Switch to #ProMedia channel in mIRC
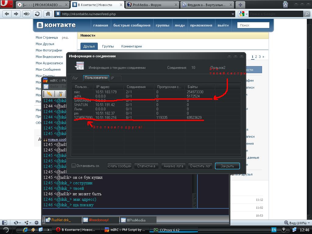The height and width of the screenshot is (234, 312). 138,220
